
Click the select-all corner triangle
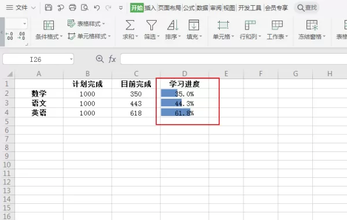pyautogui.click(x=10, y=74)
